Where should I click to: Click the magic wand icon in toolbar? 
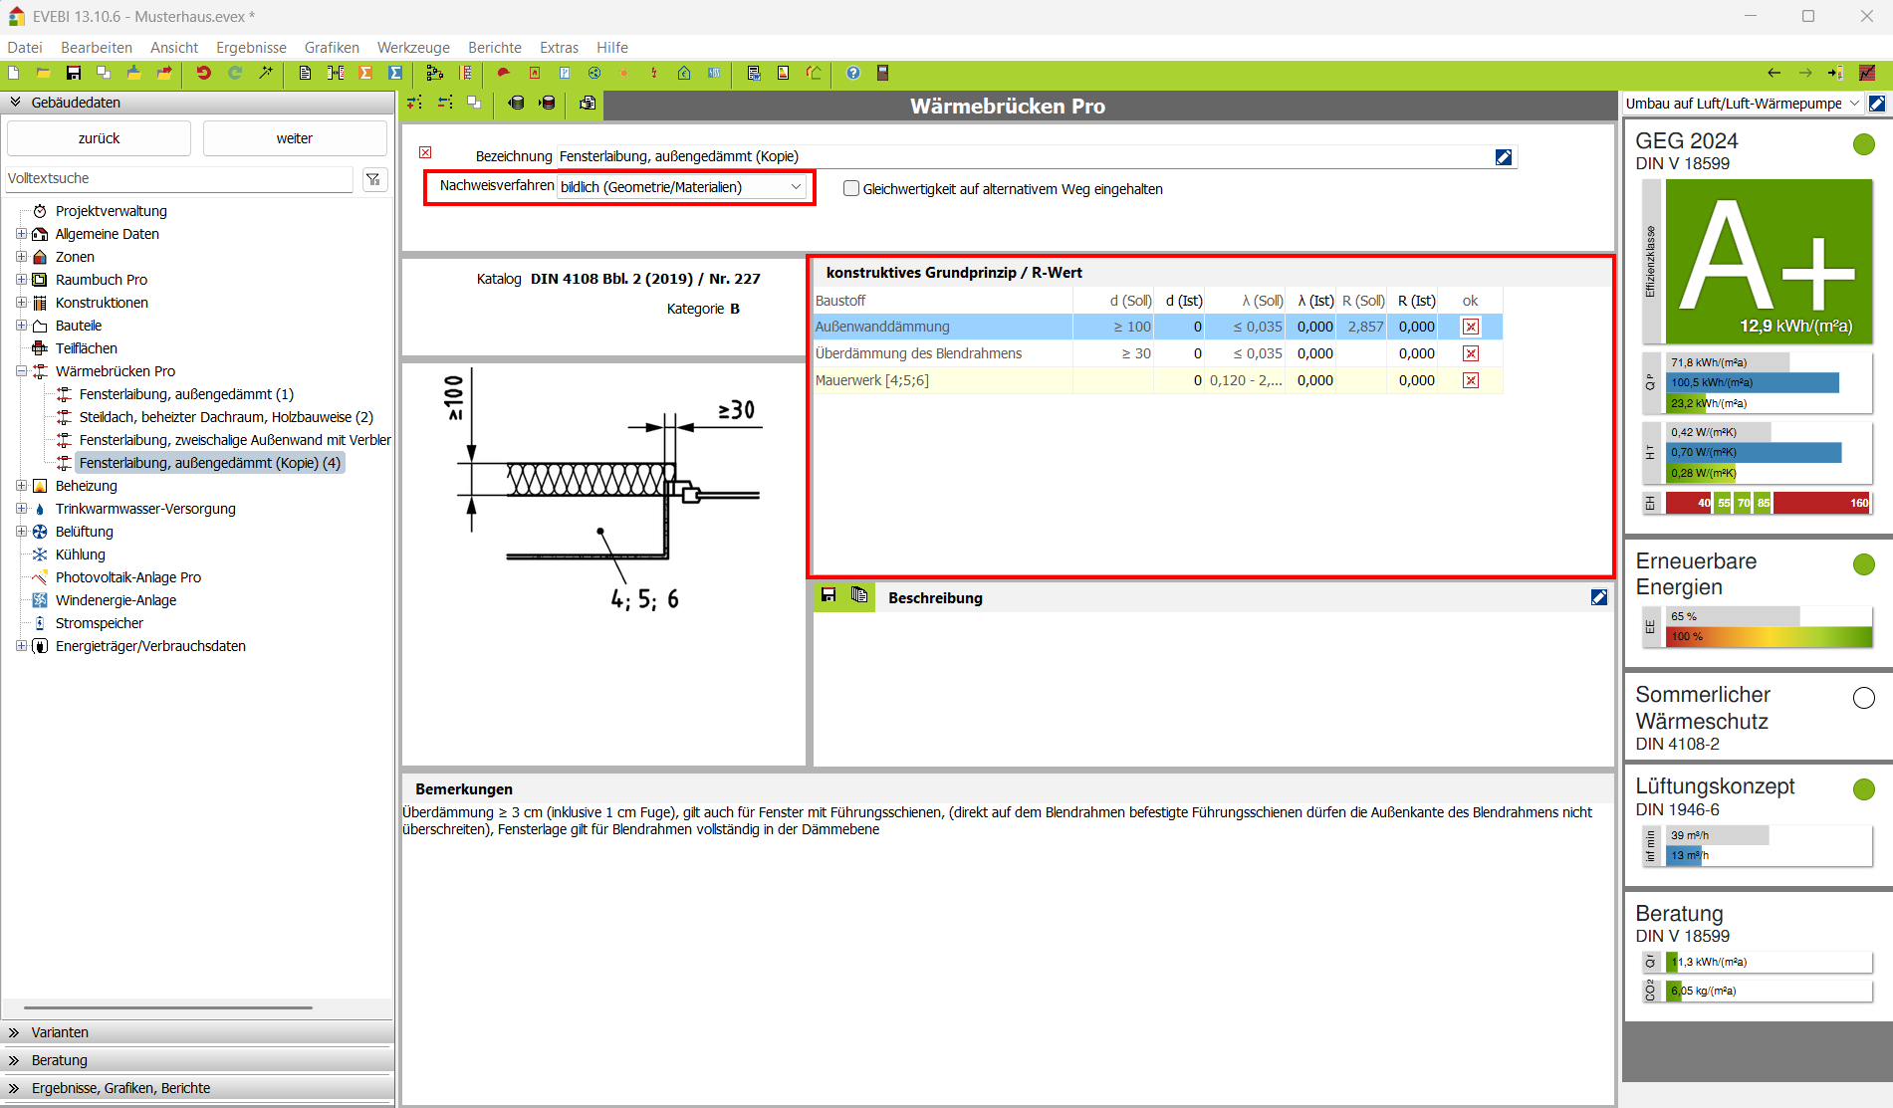click(x=266, y=73)
